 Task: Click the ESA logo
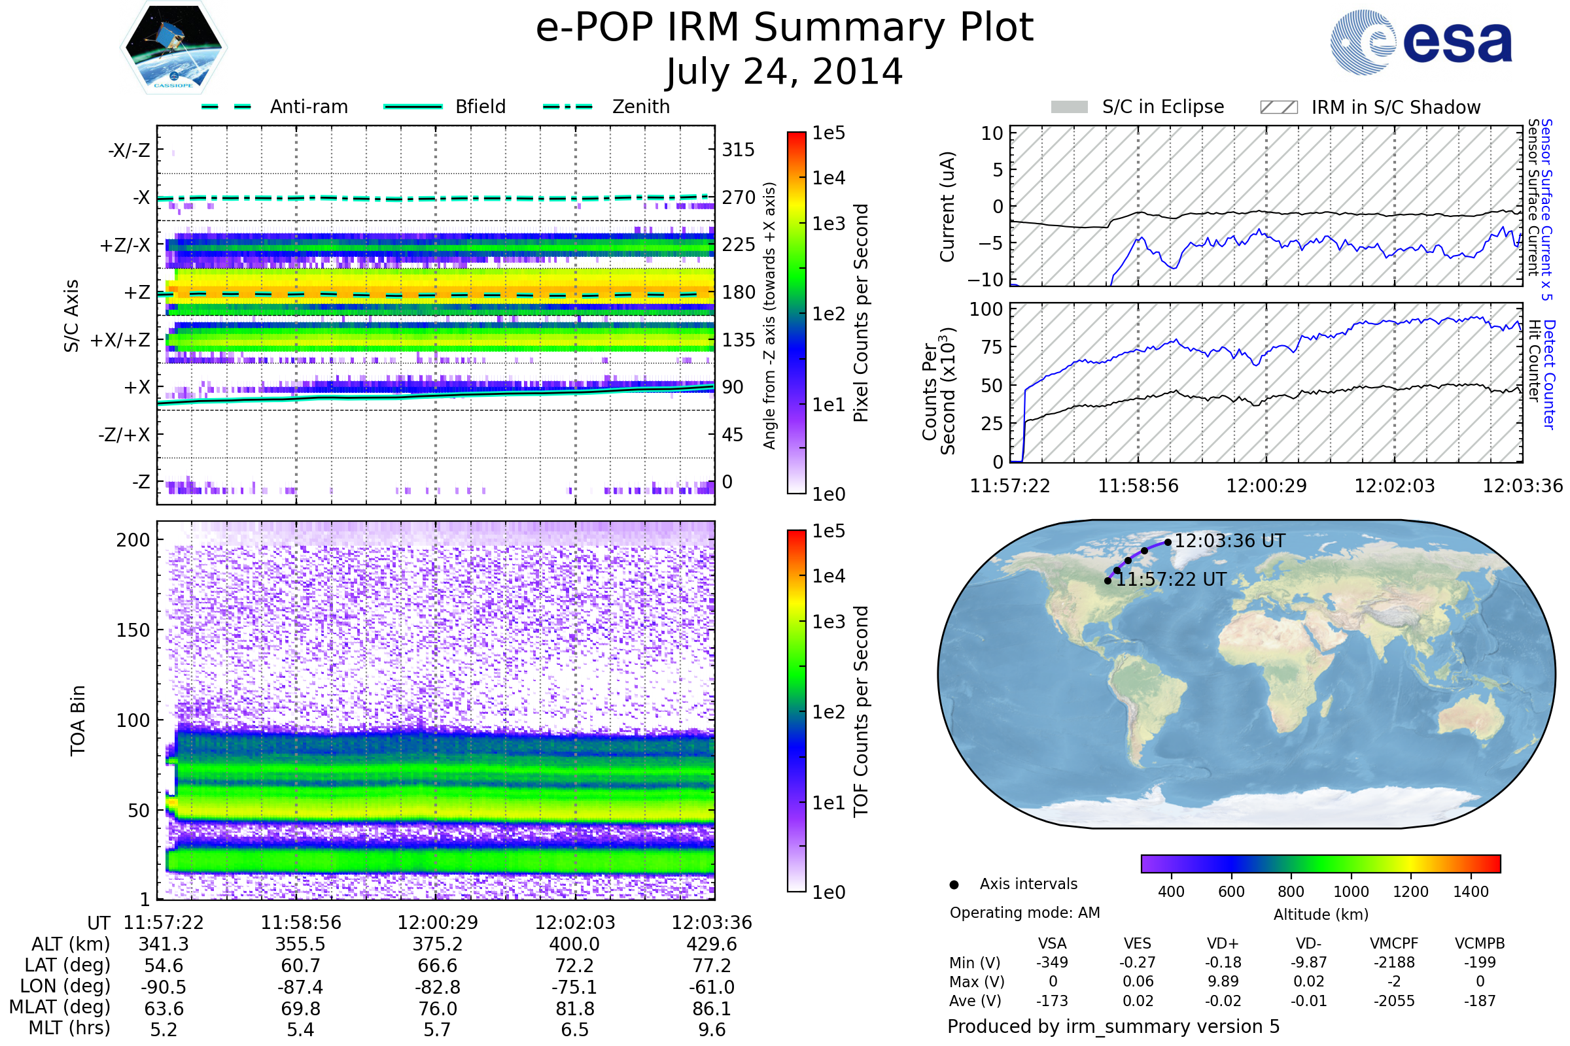1420,41
